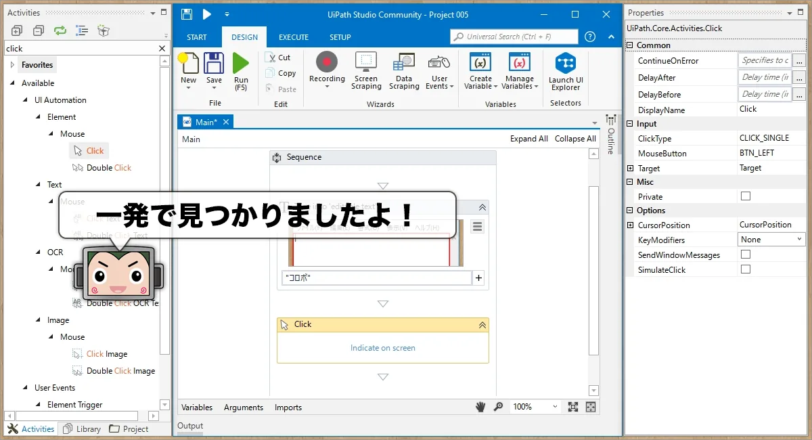Viewport: 812px width, 440px height.
Task: Select Click Image activity
Action: 100,354
